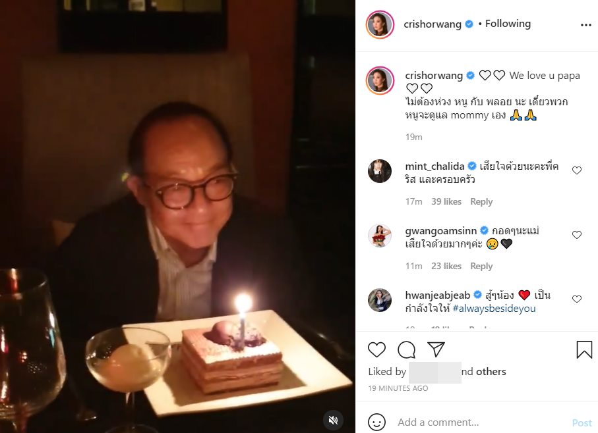The height and width of the screenshot is (433, 598).
Task: View crishorwang header profile picture
Action: tap(380, 24)
